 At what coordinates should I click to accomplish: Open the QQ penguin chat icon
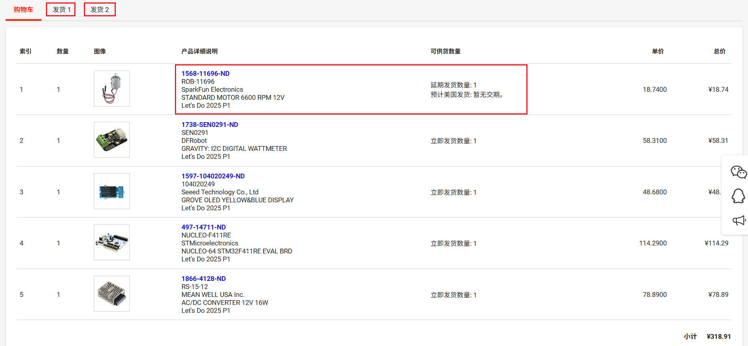[x=738, y=196]
